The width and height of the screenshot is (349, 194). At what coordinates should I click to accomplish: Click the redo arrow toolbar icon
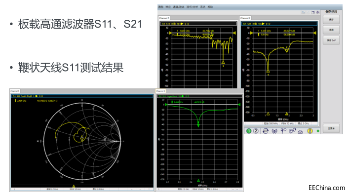308,12
